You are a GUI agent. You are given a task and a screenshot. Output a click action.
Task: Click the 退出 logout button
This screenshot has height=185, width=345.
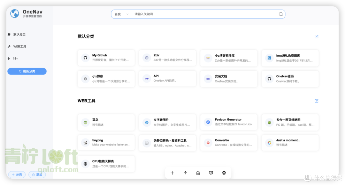[37, 174]
